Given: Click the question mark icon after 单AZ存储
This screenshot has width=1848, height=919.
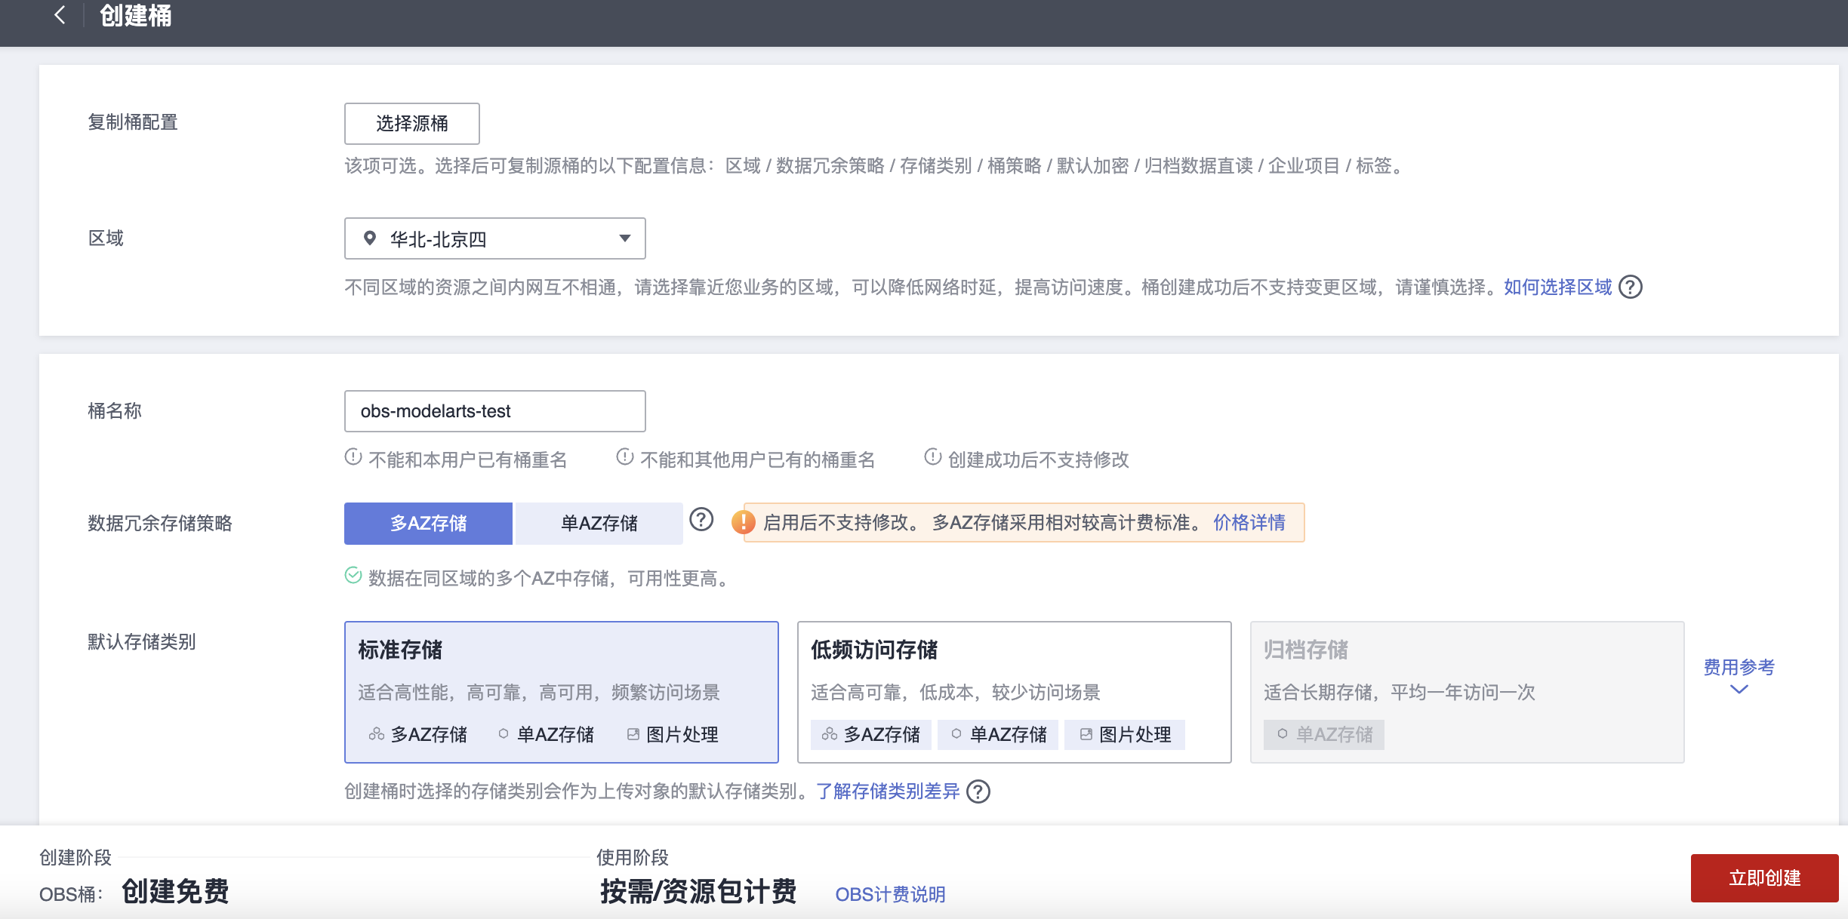Looking at the screenshot, I should click(701, 520).
